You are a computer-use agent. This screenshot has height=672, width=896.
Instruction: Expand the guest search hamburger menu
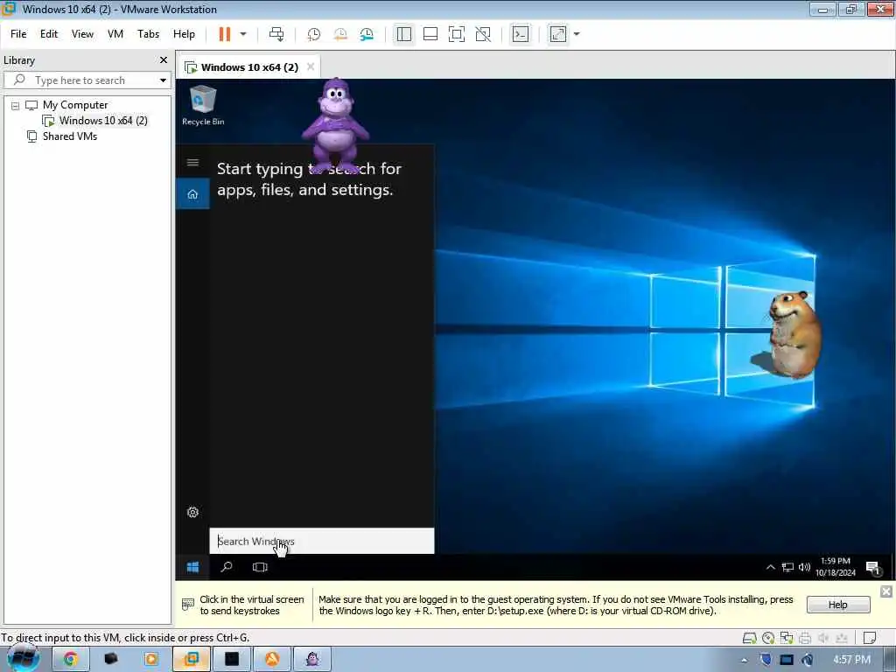click(x=193, y=163)
